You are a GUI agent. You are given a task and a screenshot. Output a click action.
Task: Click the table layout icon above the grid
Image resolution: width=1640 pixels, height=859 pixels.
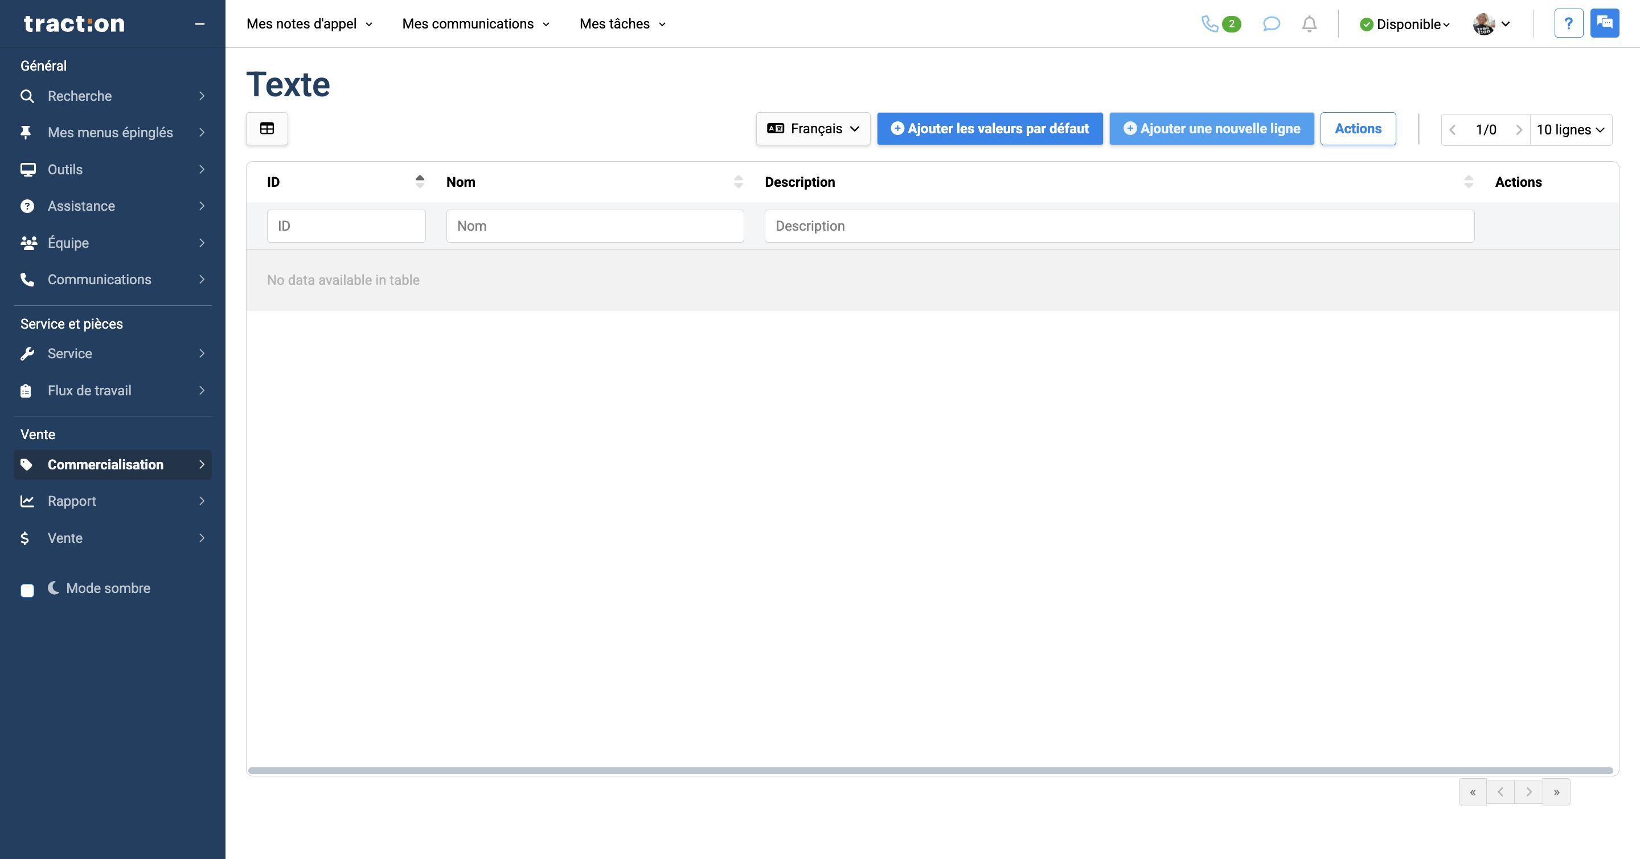coord(266,128)
